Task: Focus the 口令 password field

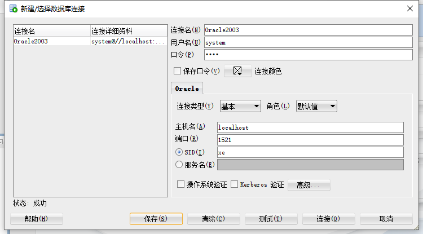Action: [x=309, y=55]
